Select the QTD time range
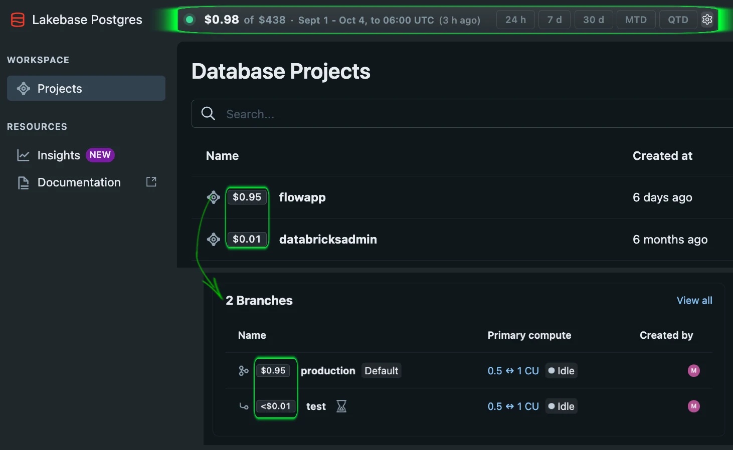733x450 pixels. [678, 20]
